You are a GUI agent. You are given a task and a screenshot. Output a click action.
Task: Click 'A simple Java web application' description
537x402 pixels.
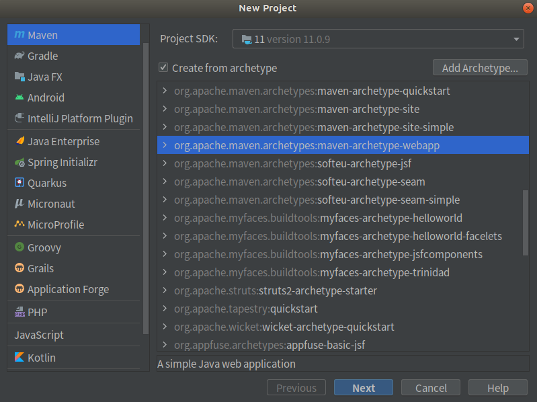pyautogui.click(x=226, y=364)
